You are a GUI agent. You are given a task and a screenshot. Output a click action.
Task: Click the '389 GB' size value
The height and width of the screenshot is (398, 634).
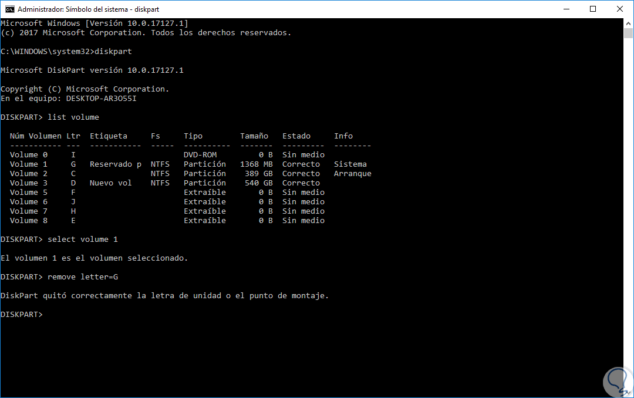pyautogui.click(x=259, y=173)
